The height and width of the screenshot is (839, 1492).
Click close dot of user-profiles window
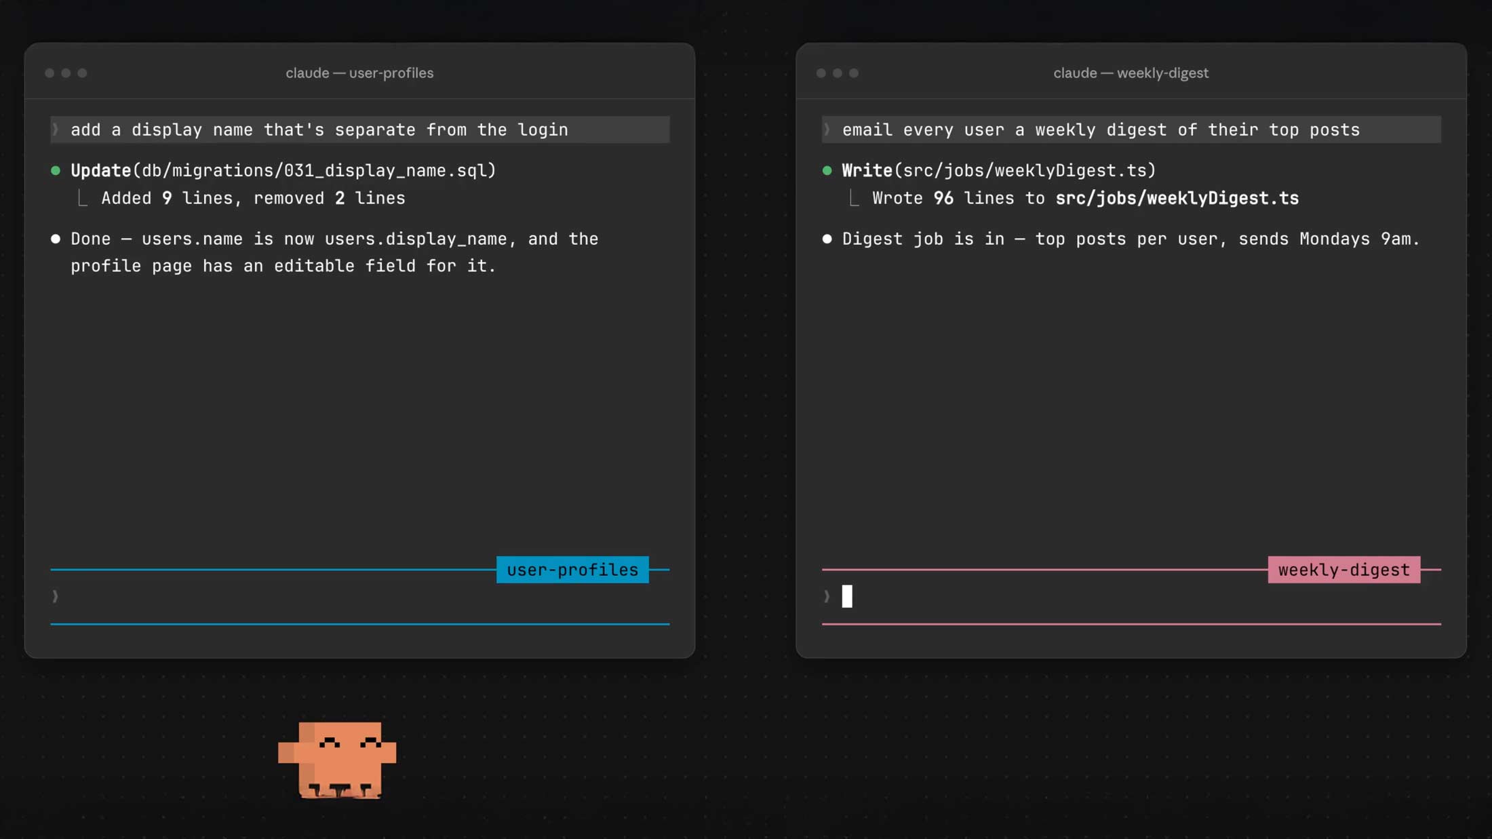pyautogui.click(x=50, y=73)
